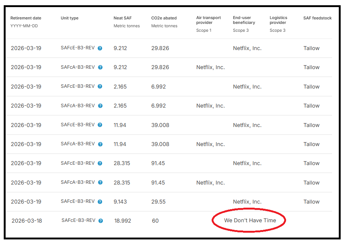Click help icon beside second row SAFcA-B3-REV
The width and height of the screenshot is (353, 251).
(100, 67)
